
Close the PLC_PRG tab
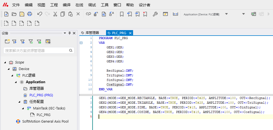[x=130, y=33]
